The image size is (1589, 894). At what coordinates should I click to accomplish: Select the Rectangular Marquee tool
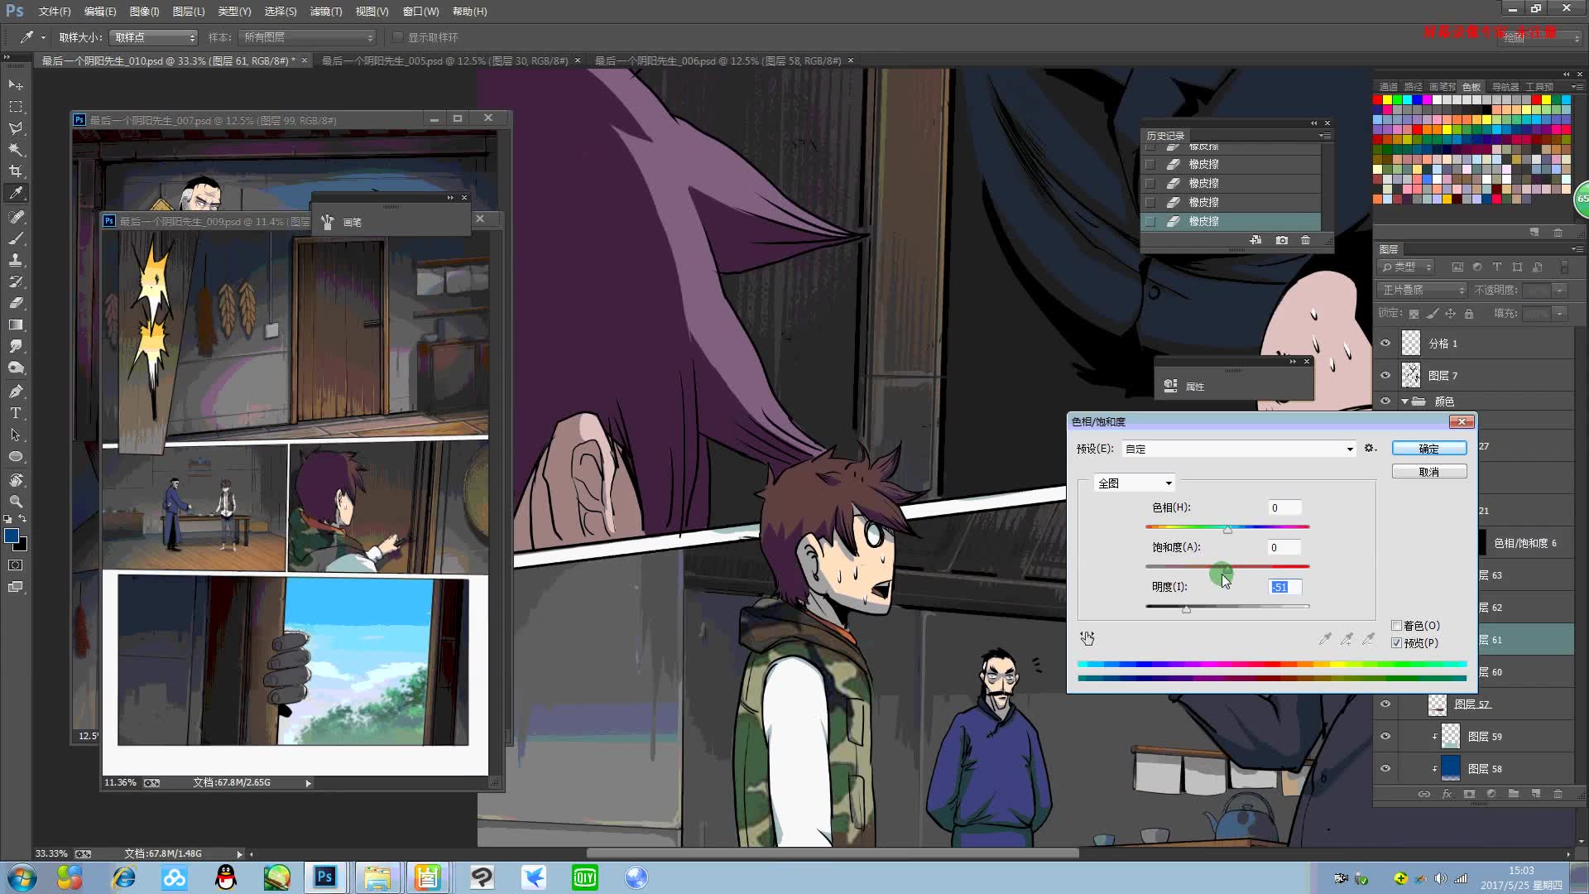click(16, 107)
